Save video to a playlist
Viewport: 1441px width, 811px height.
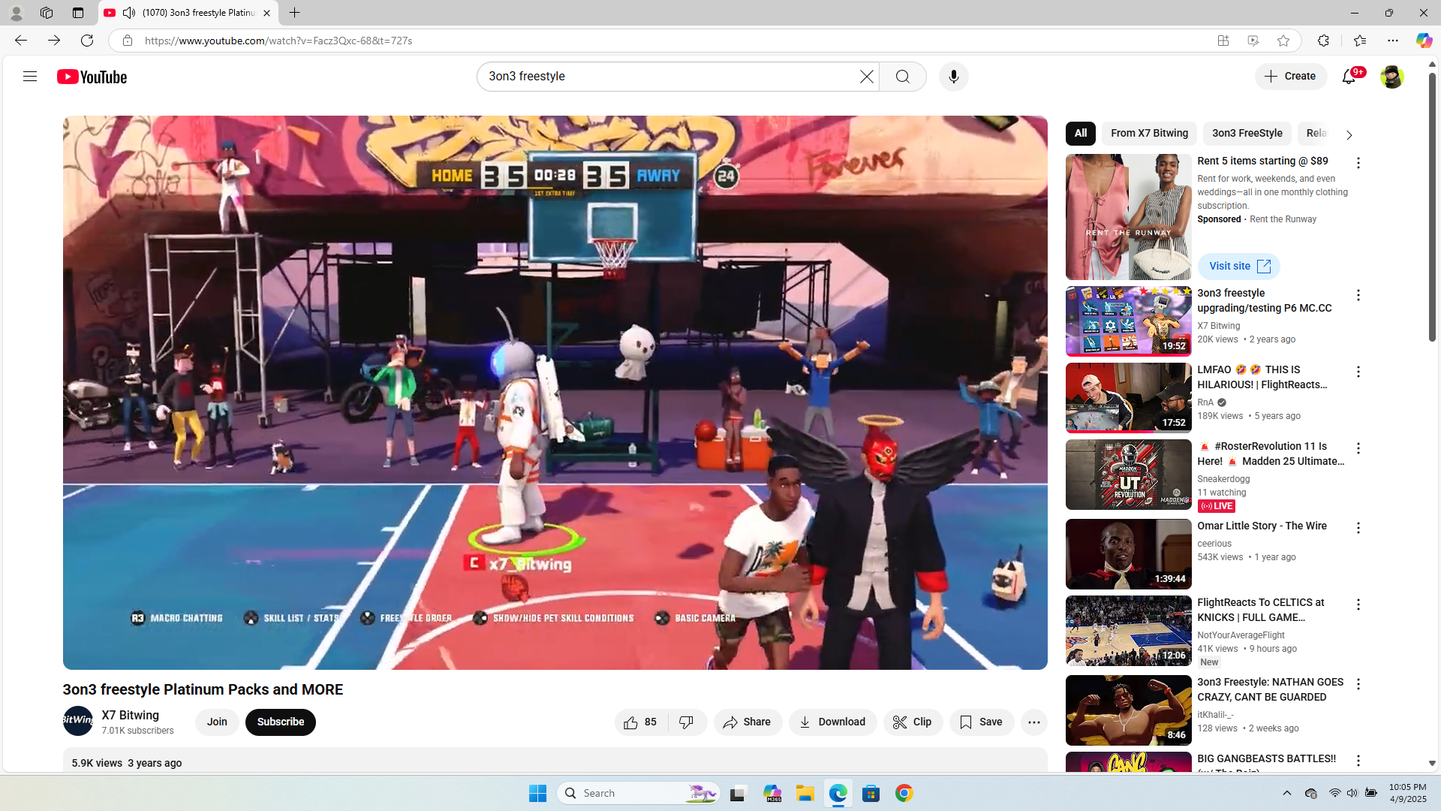tap(982, 722)
